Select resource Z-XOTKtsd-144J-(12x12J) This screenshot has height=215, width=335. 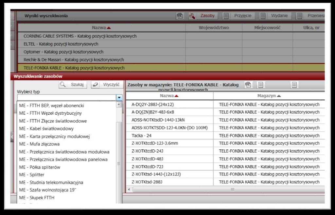click(x=169, y=174)
